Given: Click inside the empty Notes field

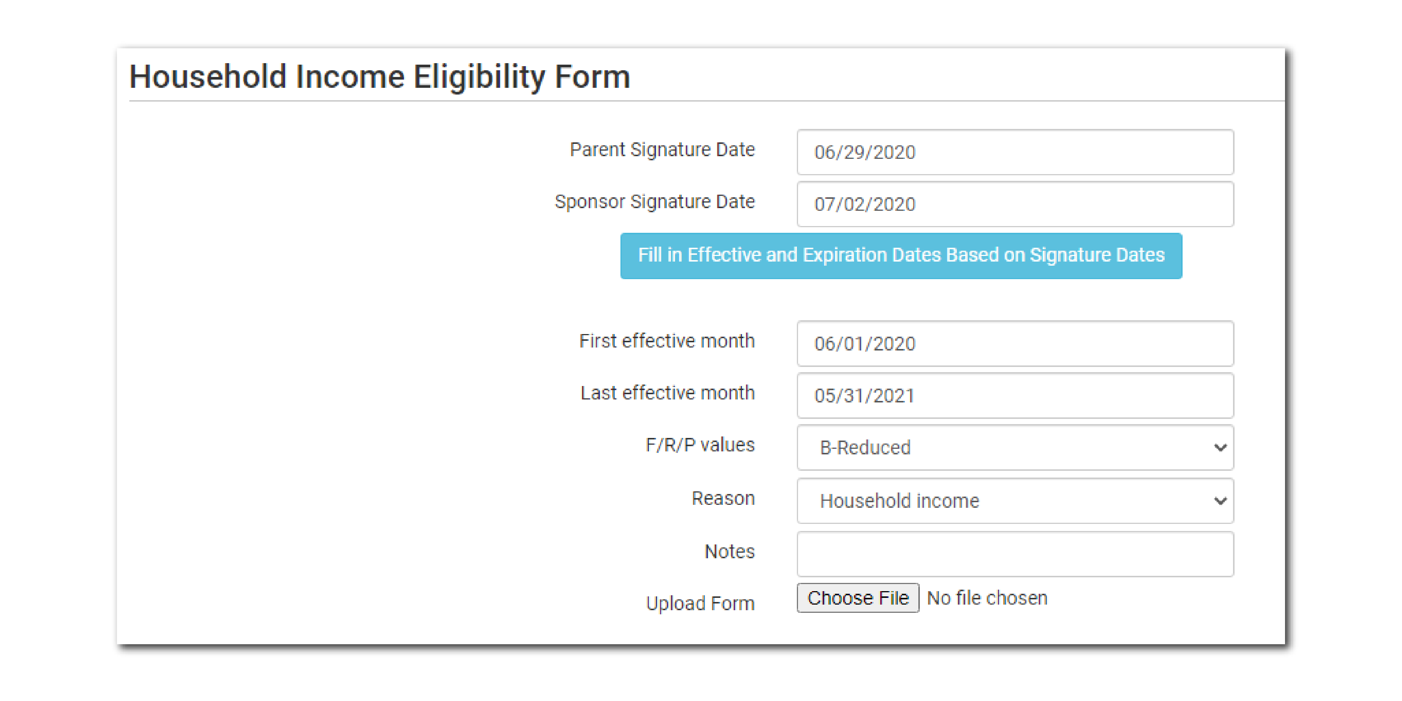Looking at the screenshot, I should coord(1014,554).
